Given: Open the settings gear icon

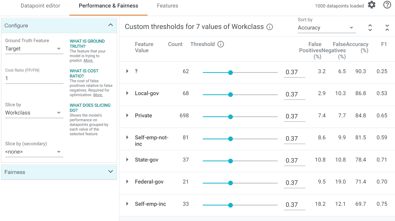Looking at the screenshot, I should click(372, 5).
